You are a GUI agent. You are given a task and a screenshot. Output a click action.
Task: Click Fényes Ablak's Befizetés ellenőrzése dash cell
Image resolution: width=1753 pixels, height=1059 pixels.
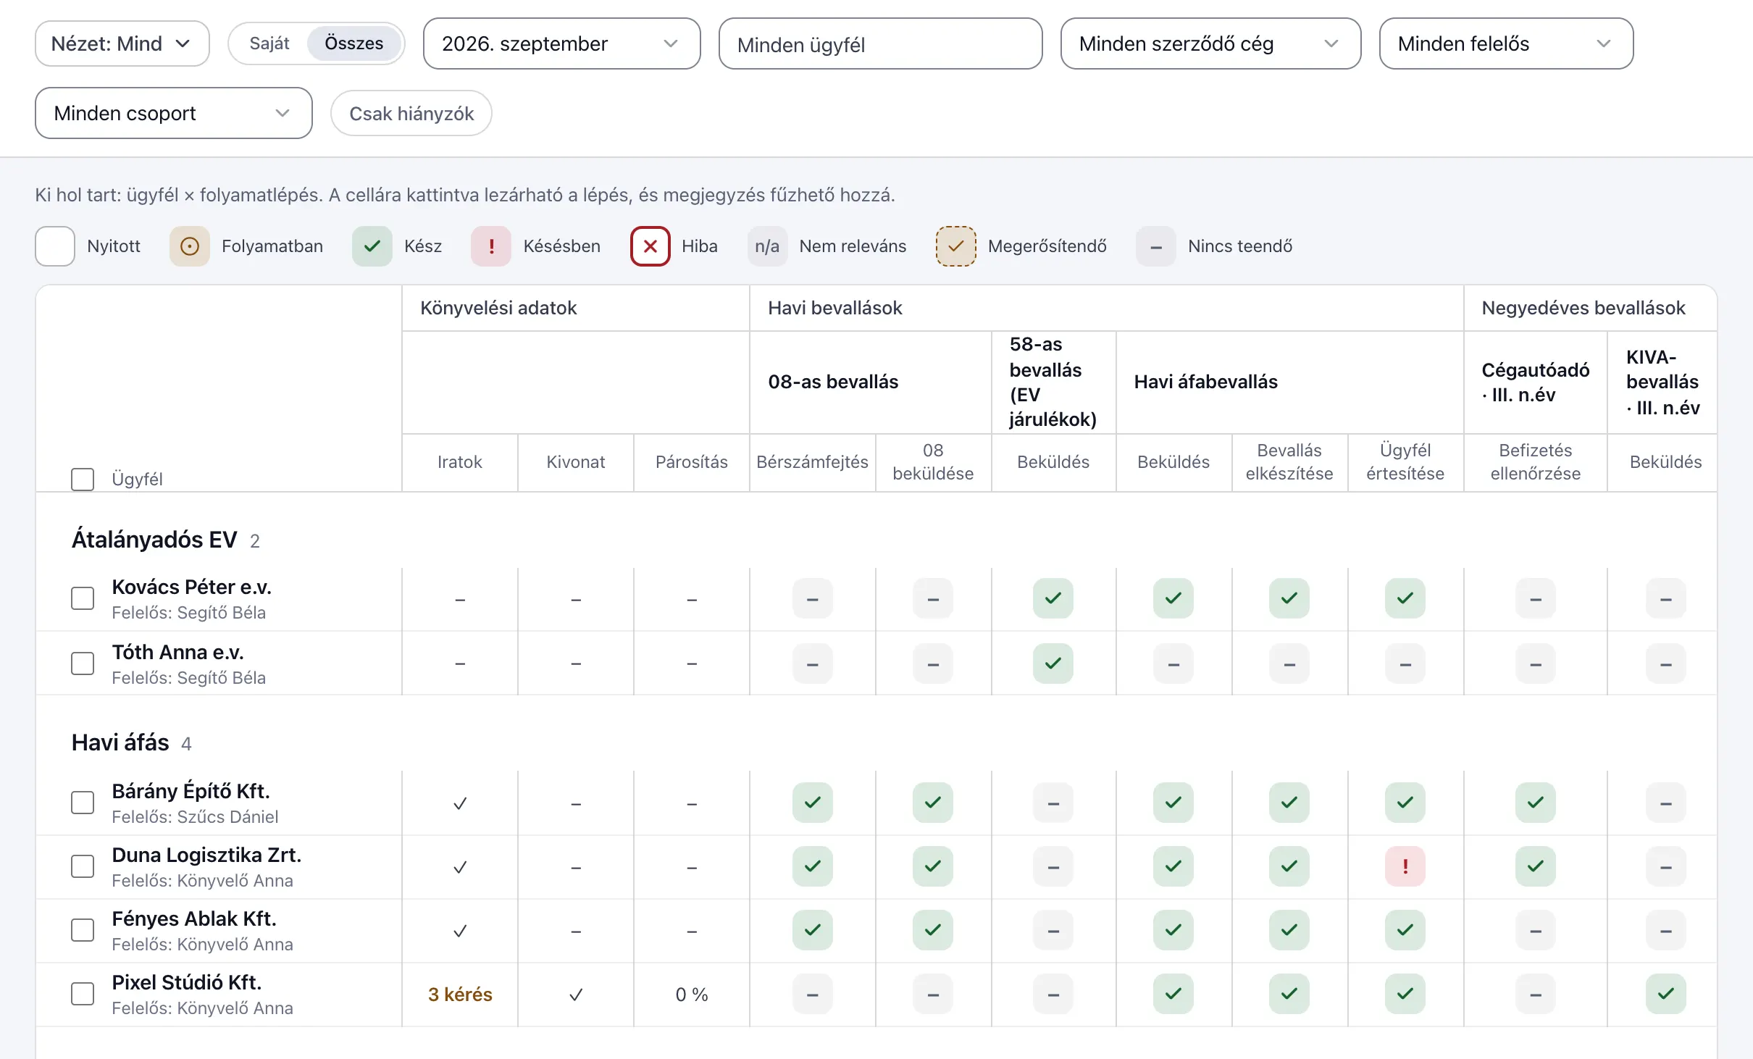pos(1535,930)
